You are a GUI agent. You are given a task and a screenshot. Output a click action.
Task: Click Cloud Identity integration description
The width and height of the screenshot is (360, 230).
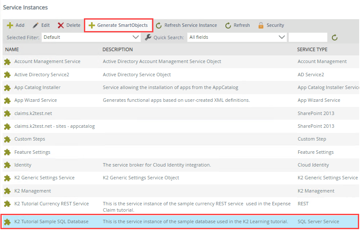[x=157, y=165]
